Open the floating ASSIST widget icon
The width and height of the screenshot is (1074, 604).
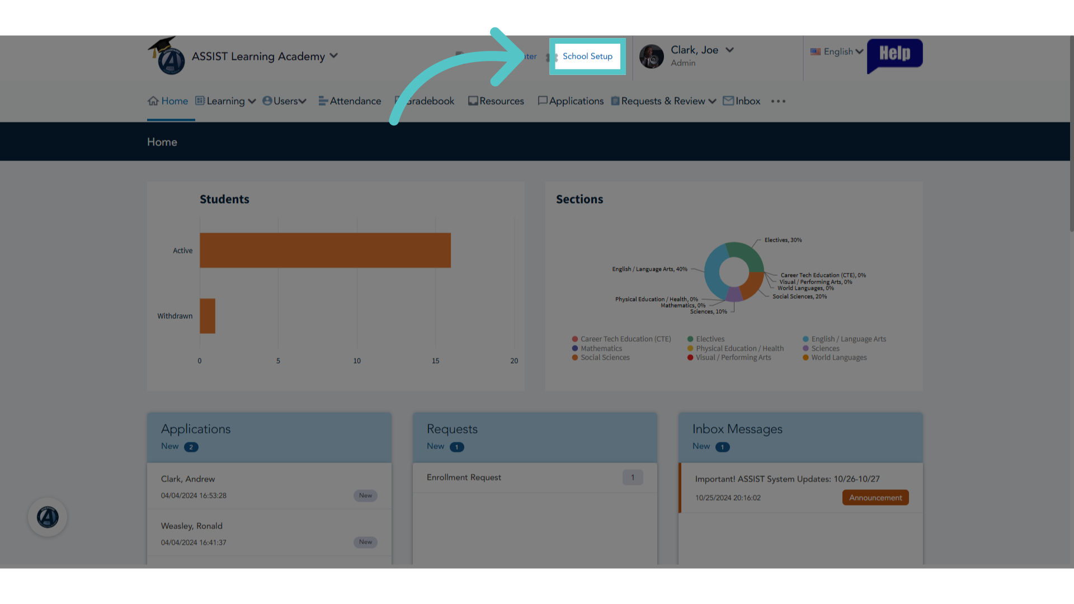48,517
